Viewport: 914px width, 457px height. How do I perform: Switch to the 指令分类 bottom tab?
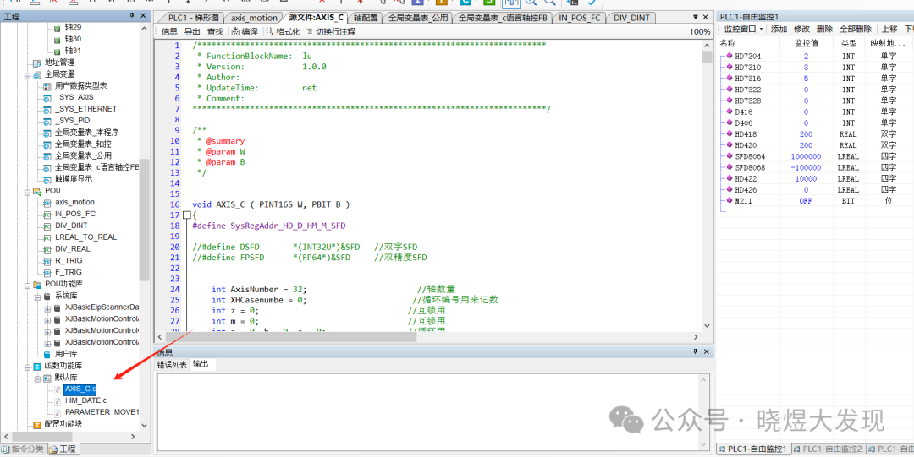(x=23, y=449)
